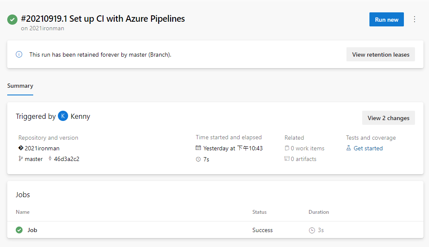
Task: Click the clock icon beside 3s duration
Action: 312,230
